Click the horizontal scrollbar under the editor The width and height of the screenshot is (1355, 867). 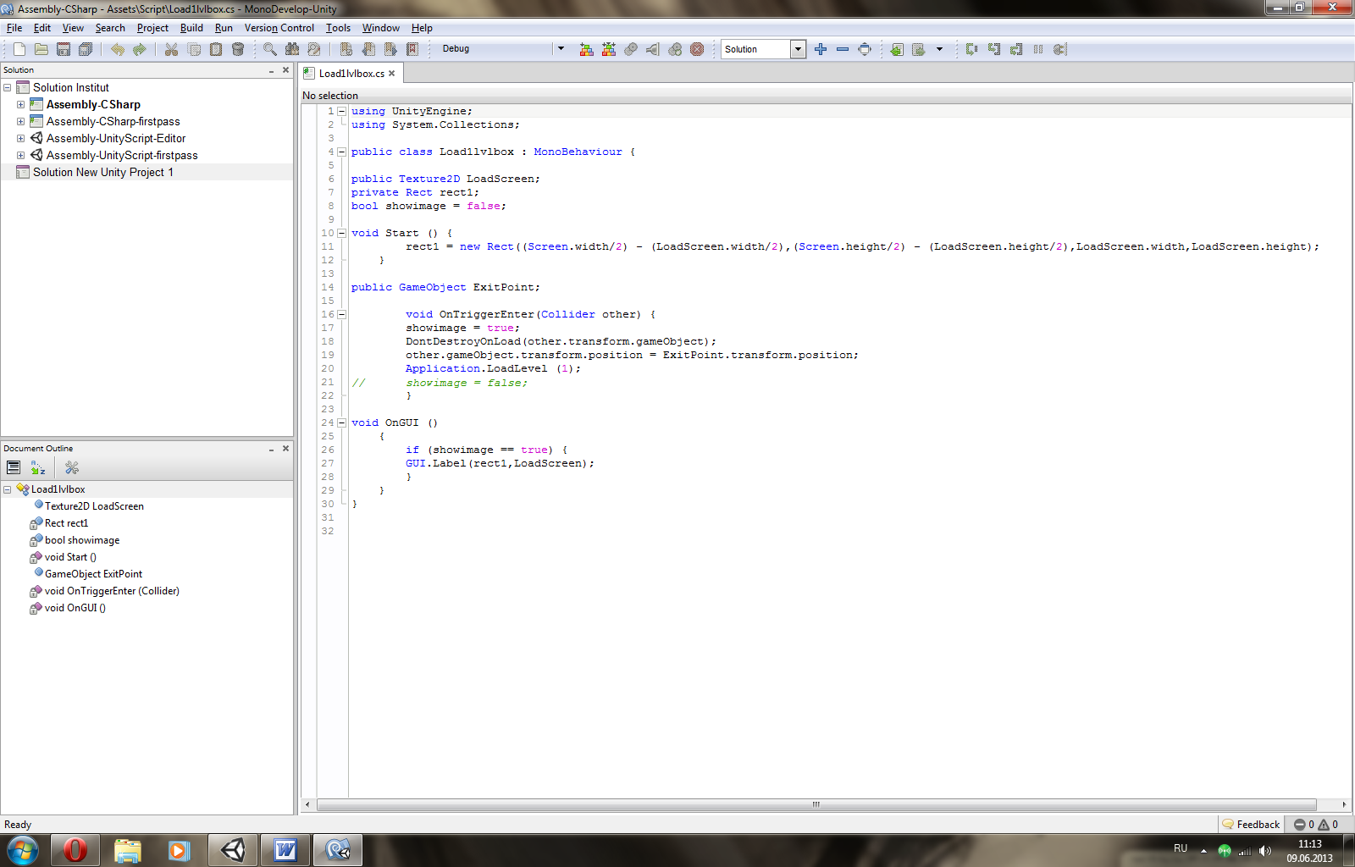tap(816, 804)
